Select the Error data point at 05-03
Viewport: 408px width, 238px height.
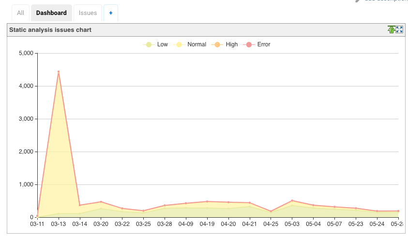pyautogui.click(x=292, y=200)
